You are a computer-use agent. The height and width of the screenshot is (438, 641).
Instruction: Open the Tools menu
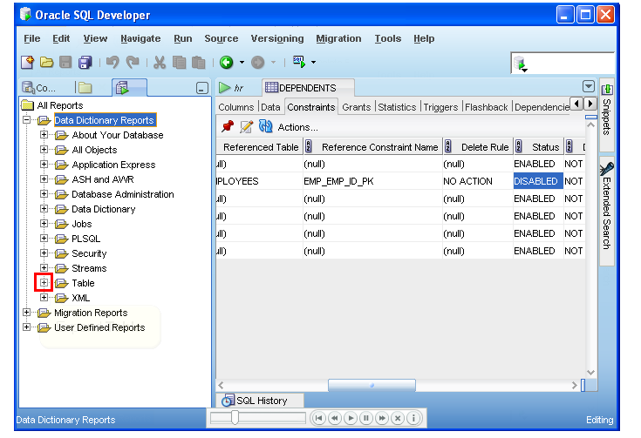[388, 38]
